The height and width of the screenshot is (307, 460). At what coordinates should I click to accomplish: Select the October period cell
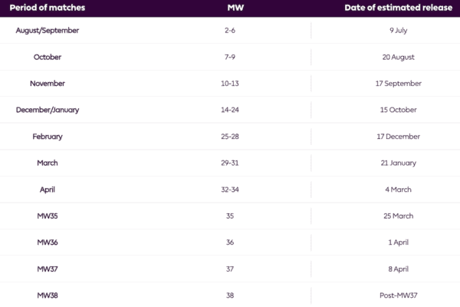[x=48, y=57]
